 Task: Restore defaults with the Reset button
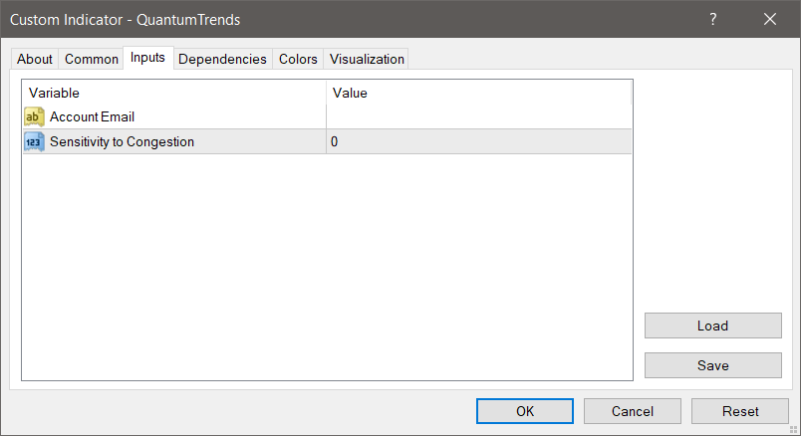pos(740,411)
